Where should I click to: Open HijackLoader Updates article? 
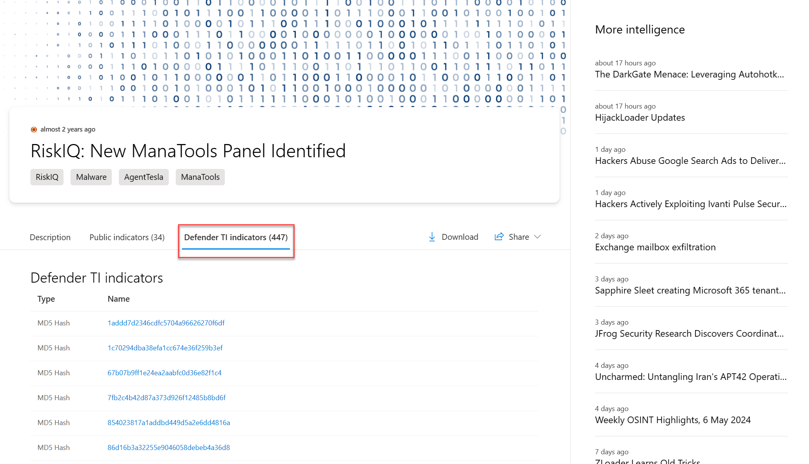pyautogui.click(x=640, y=118)
